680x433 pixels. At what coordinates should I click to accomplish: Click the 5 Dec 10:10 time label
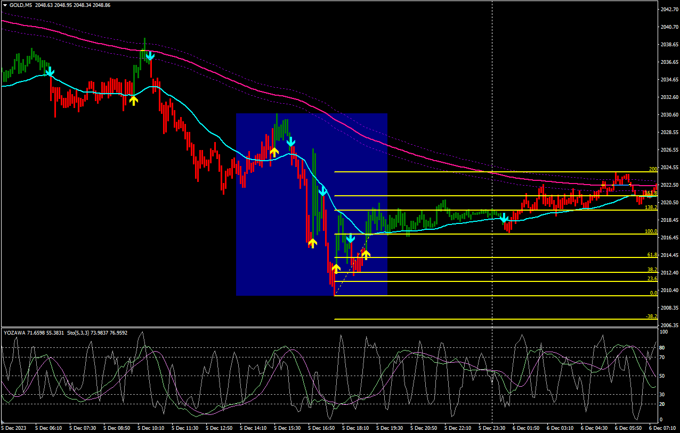pos(151,428)
